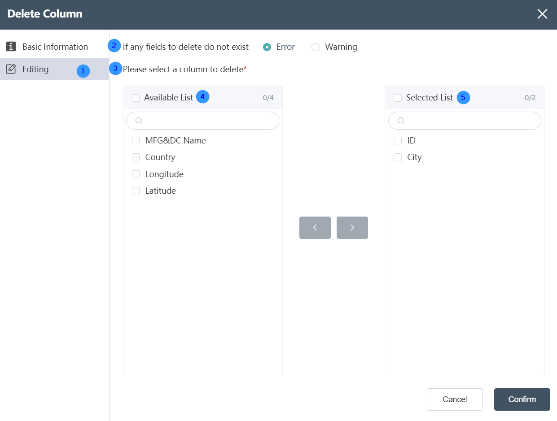The height and width of the screenshot is (421, 557).
Task: Tick the City checkbox in Selected List
Action: click(398, 157)
